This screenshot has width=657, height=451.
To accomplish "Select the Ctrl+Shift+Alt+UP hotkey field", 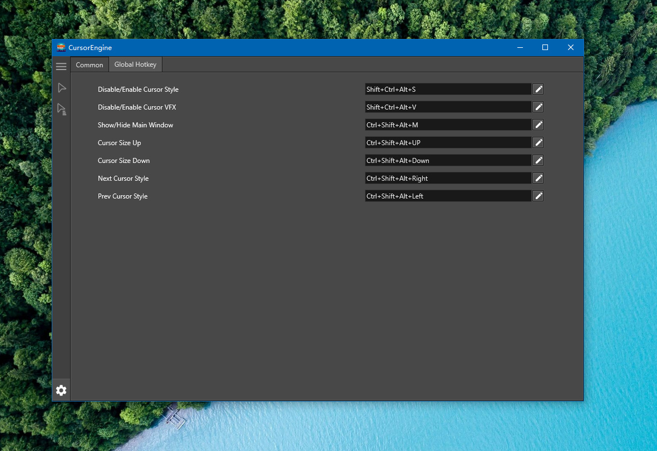I will coord(448,142).
